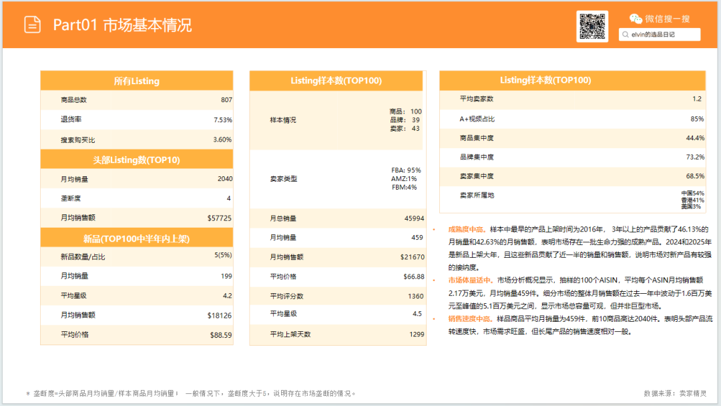The image size is (721, 406).
Task: Click the document icon beside Part01 title
Action: (32, 24)
